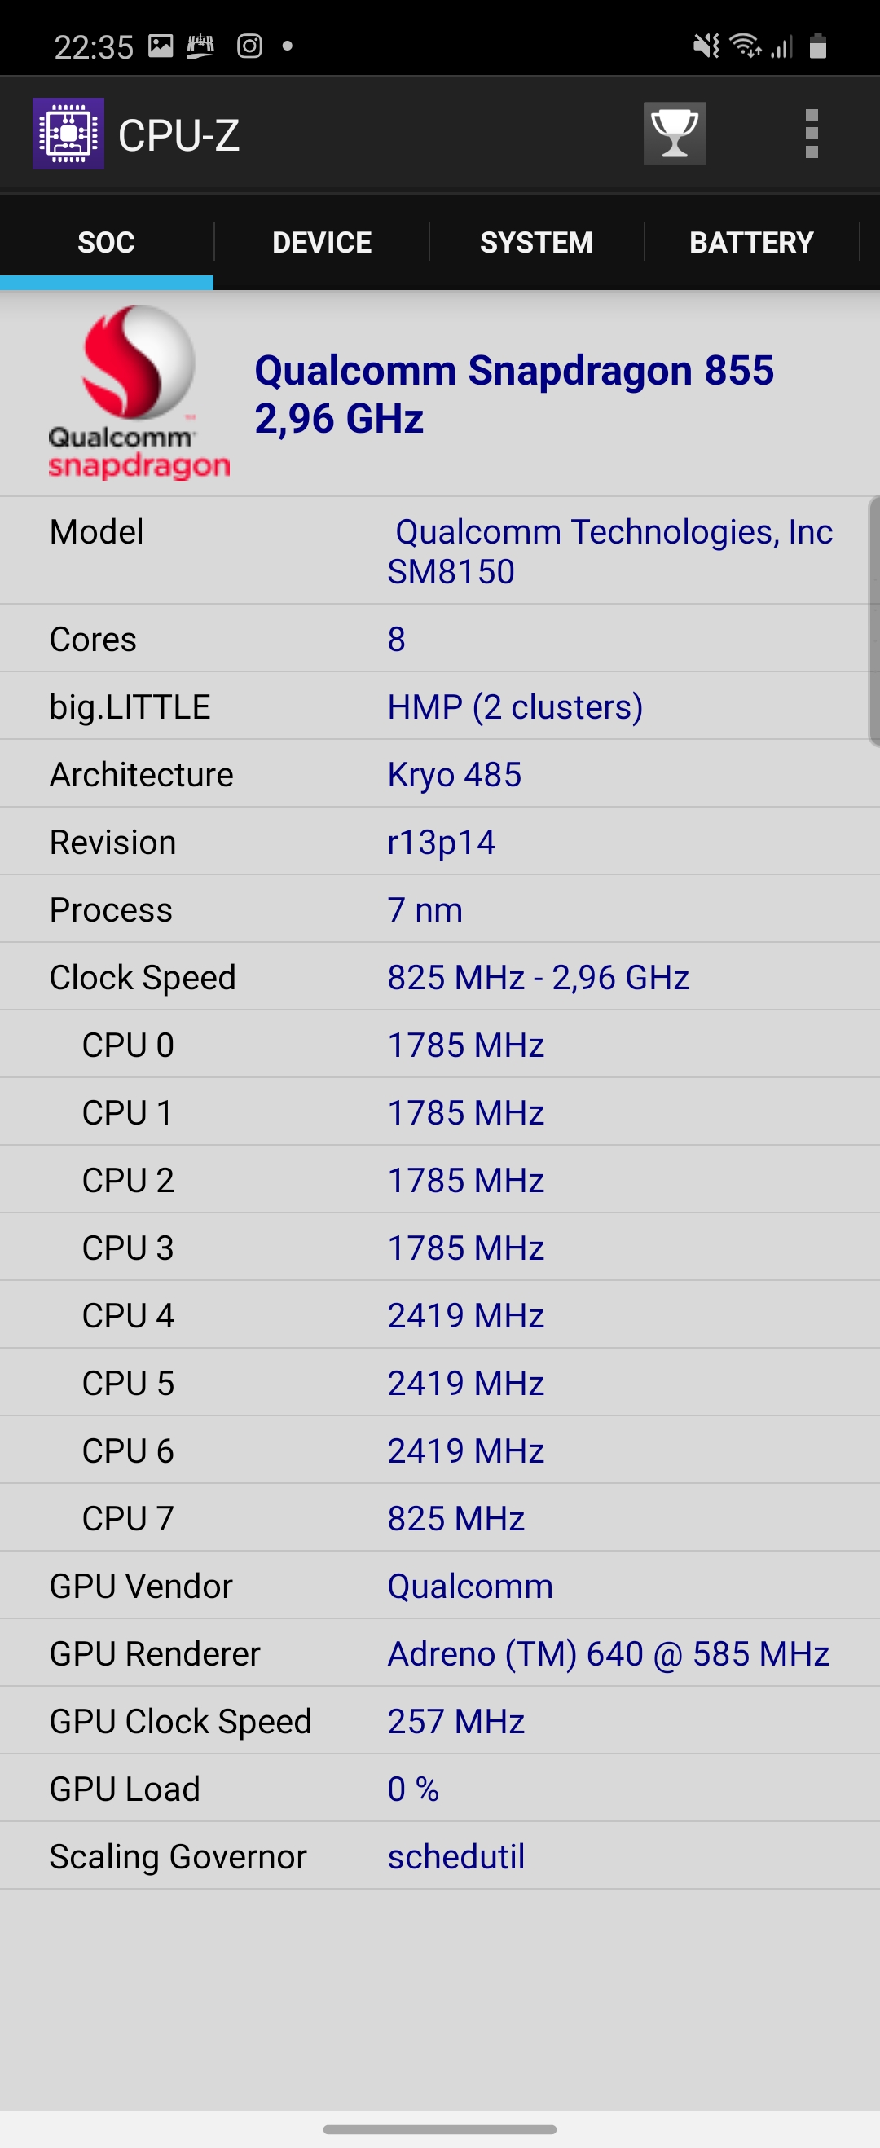Tap the home gesture bar at bottom
The image size is (880, 2148).
pyautogui.click(x=439, y=2128)
